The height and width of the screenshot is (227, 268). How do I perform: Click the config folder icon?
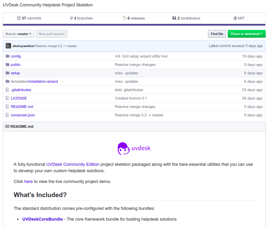click(7, 56)
